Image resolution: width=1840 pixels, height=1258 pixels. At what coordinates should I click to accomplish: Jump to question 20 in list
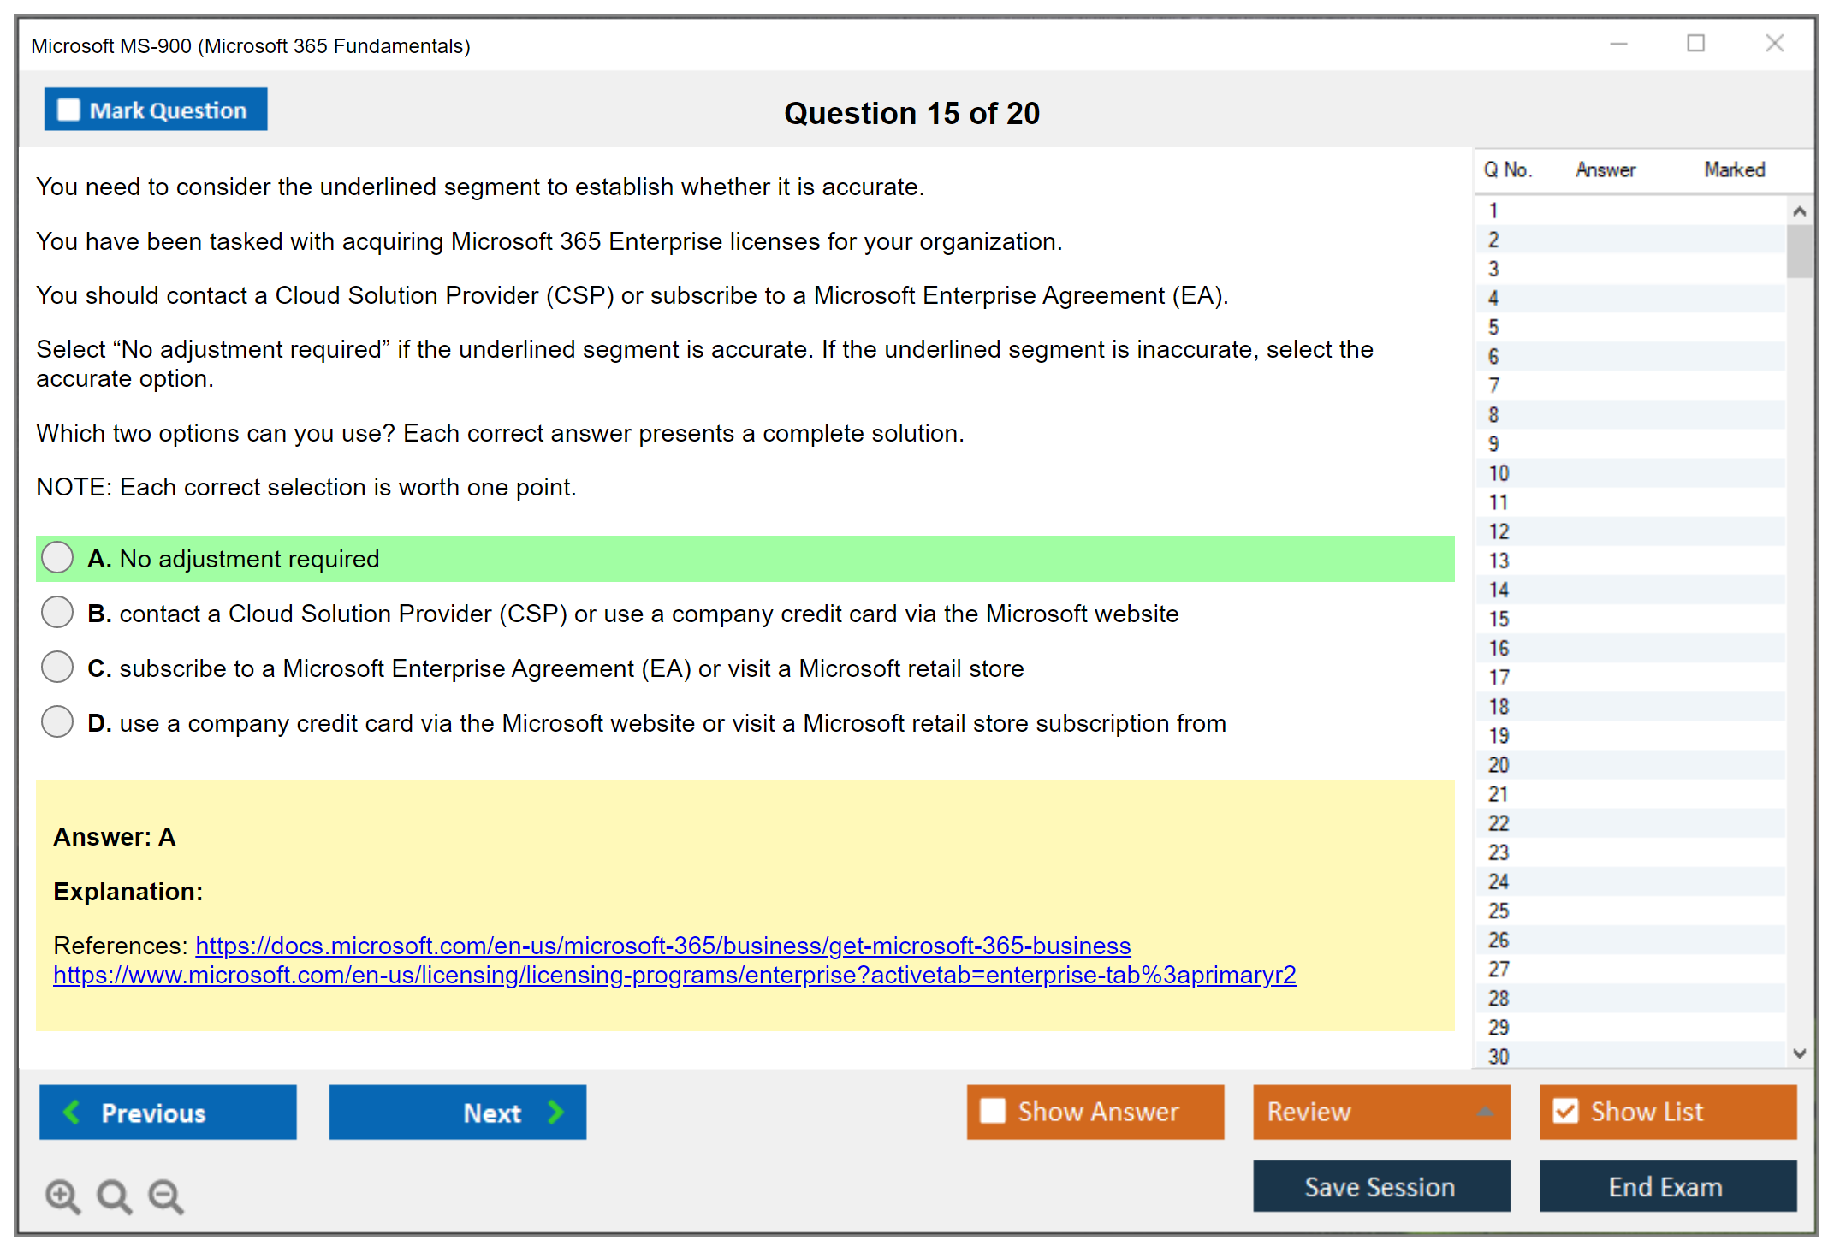click(1499, 765)
